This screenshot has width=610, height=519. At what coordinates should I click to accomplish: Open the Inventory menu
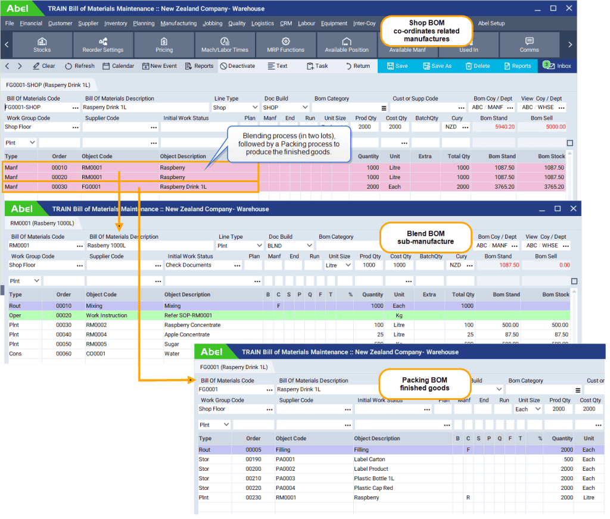click(x=116, y=24)
